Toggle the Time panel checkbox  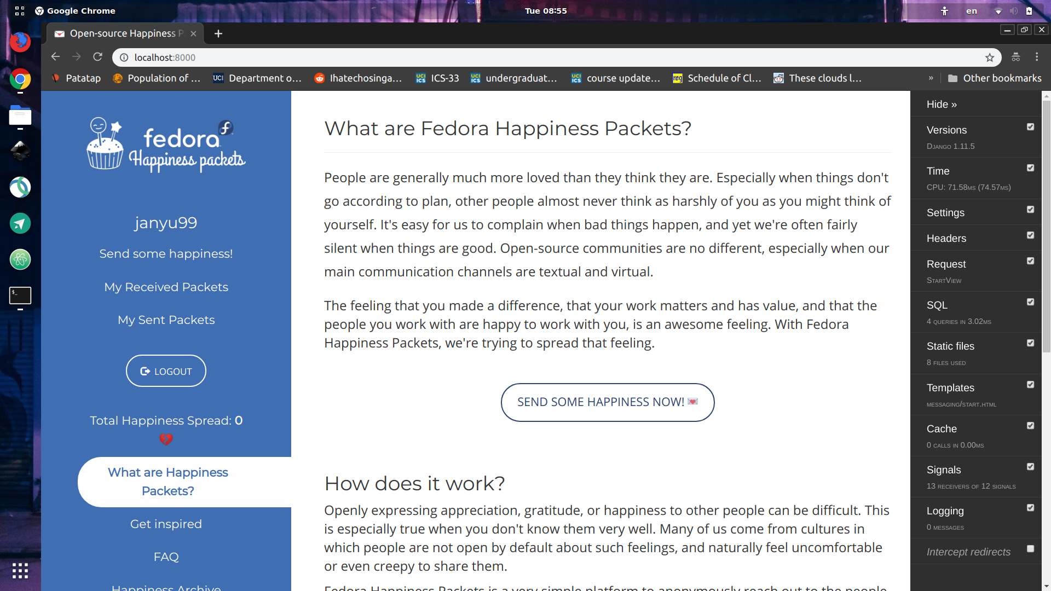[1030, 168]
